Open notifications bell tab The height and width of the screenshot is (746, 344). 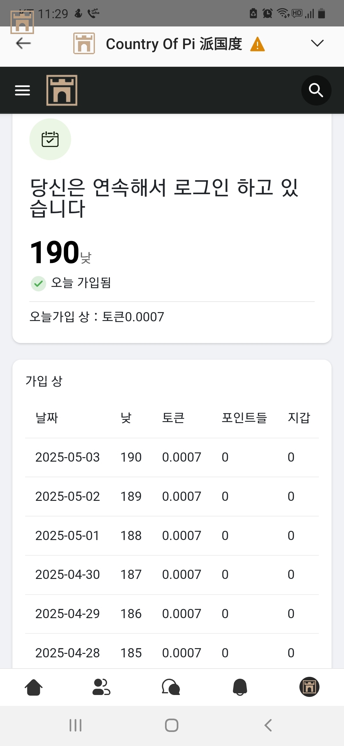click(240, 687)
